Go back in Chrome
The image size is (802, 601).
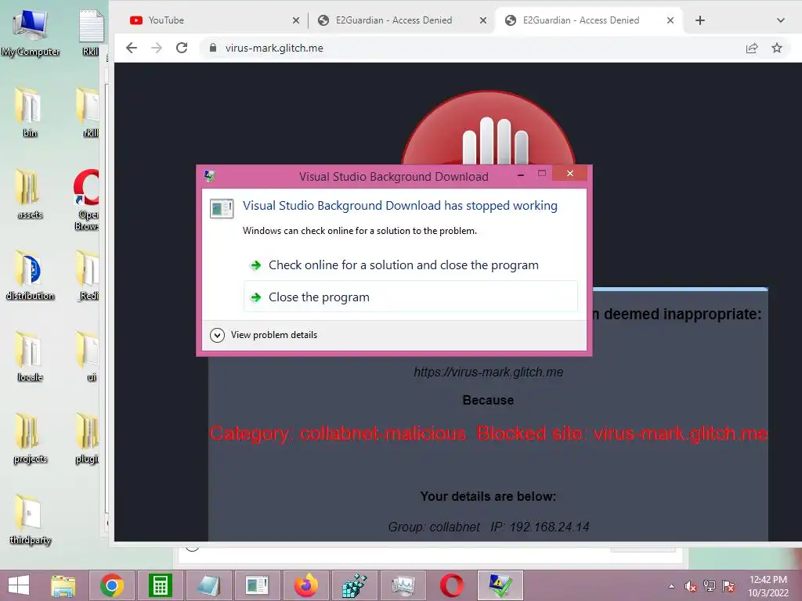click(132, 48)
